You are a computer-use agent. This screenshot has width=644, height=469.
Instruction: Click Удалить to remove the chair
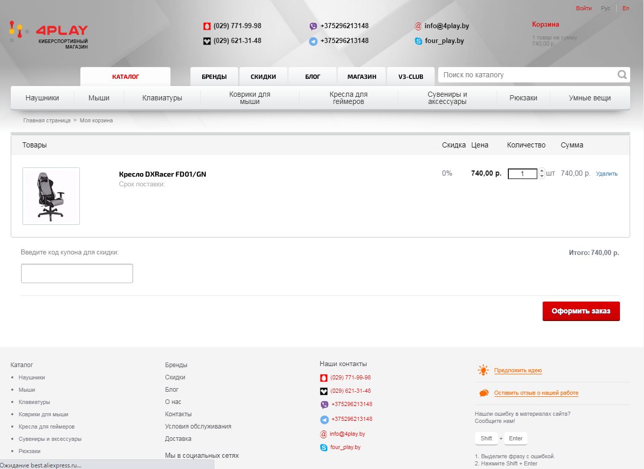coord(607,174)
